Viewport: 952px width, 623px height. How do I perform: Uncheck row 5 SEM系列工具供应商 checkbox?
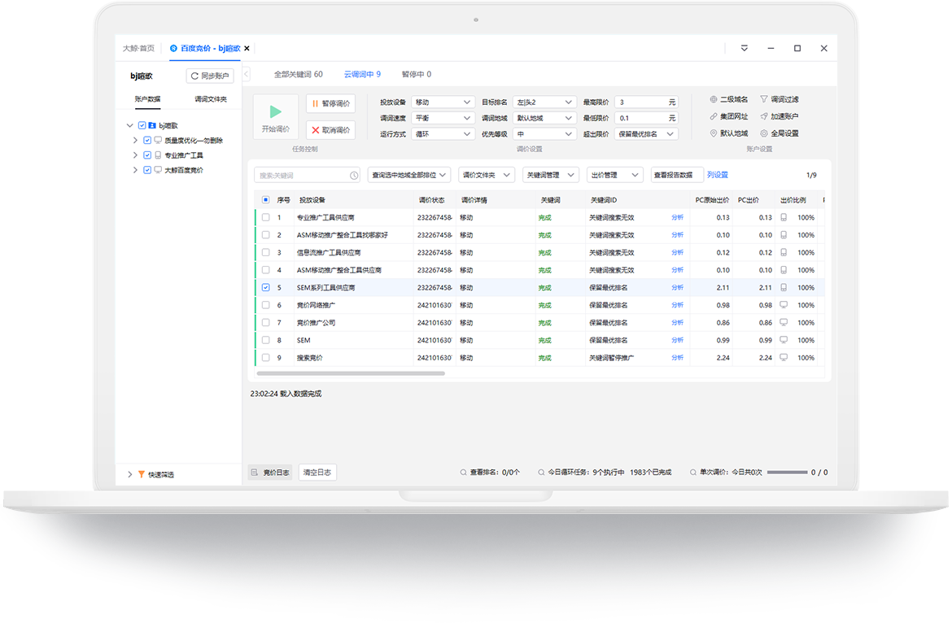tap(265, 288)
